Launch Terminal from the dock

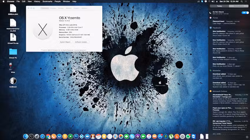tap(31, 136)
